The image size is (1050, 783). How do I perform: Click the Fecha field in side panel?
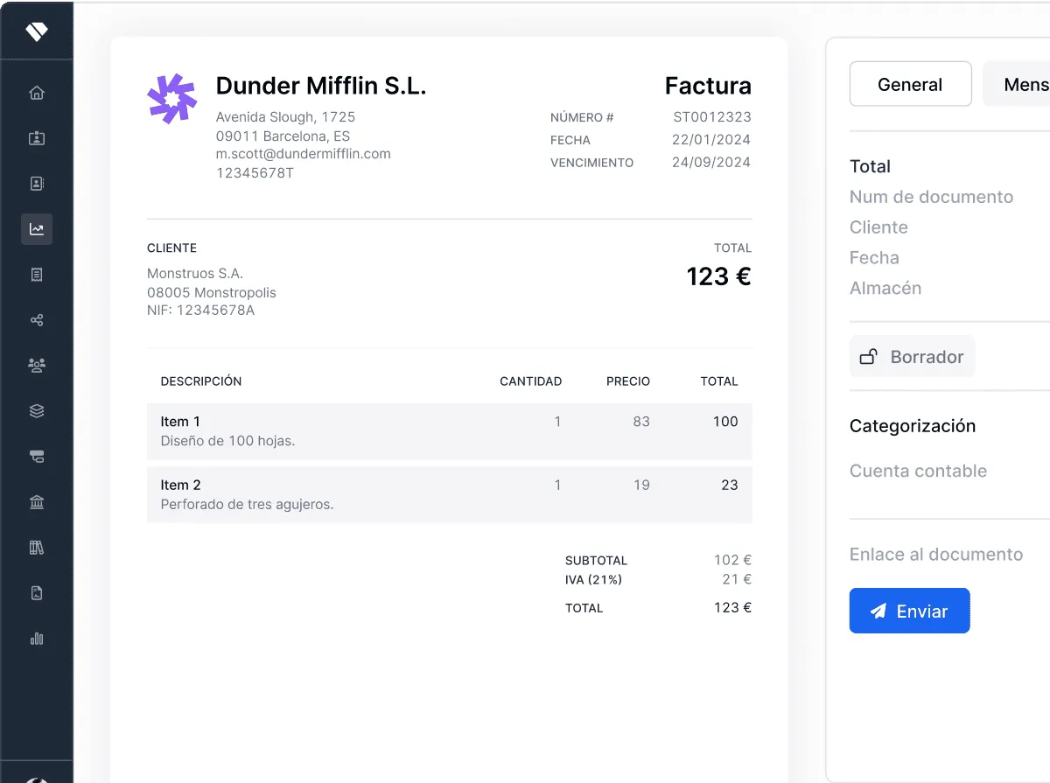pos(874,258)
